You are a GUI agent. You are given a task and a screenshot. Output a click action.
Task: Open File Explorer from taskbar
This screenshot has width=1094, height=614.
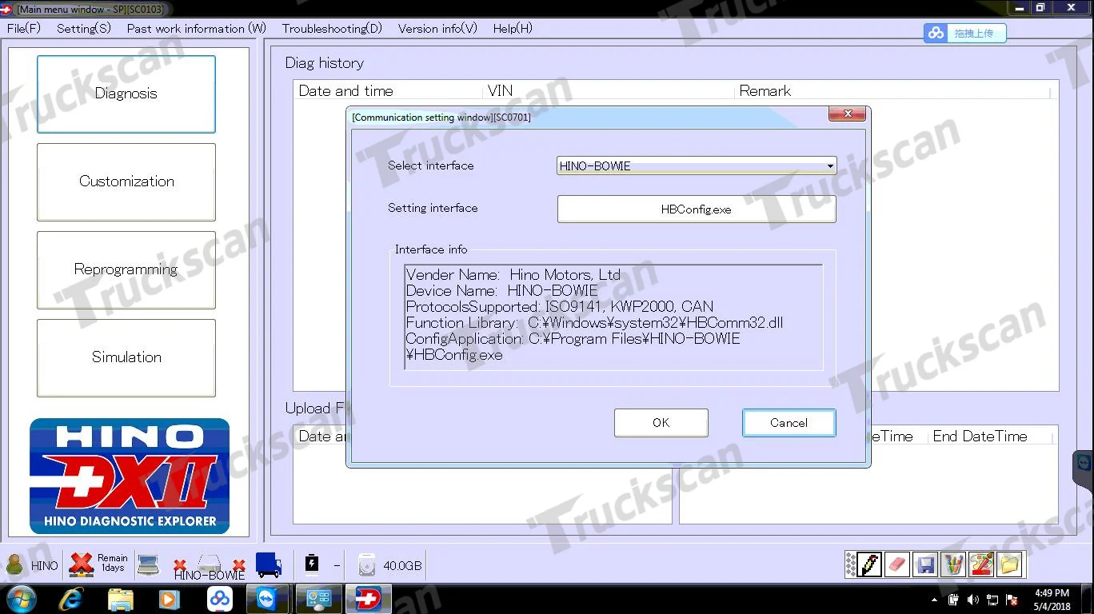coord(121,599)
